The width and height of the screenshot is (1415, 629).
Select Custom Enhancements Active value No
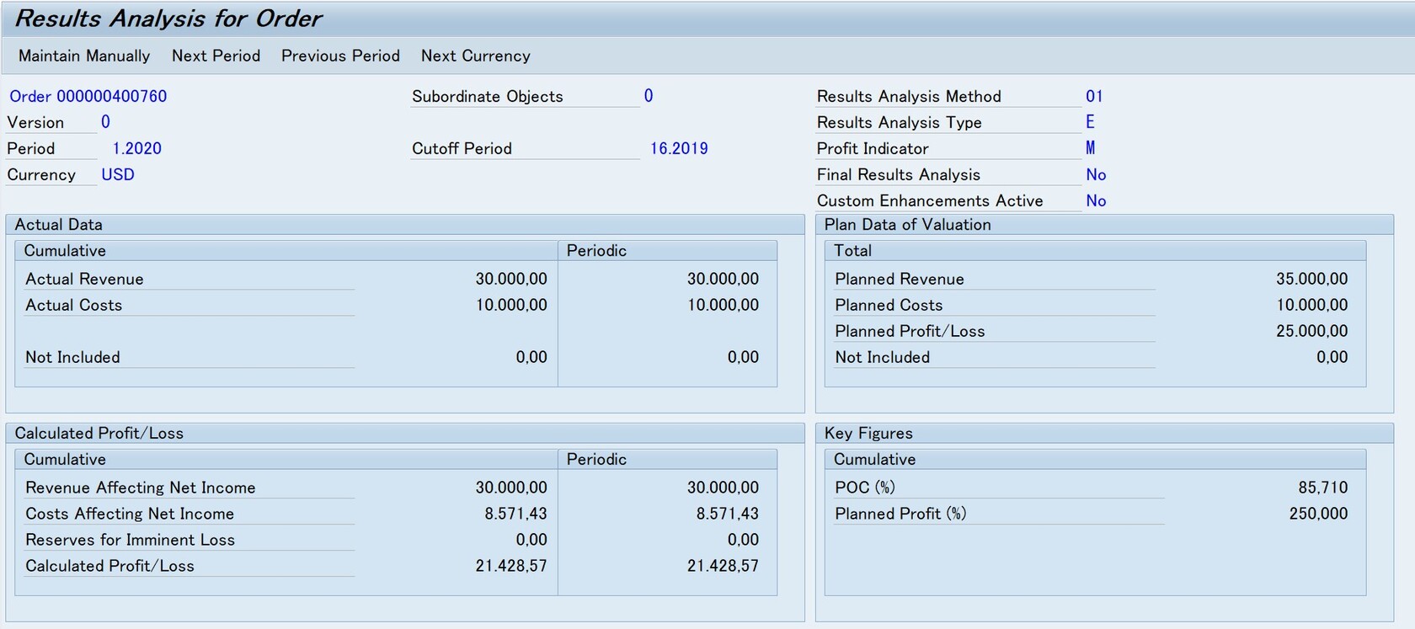1096,200
